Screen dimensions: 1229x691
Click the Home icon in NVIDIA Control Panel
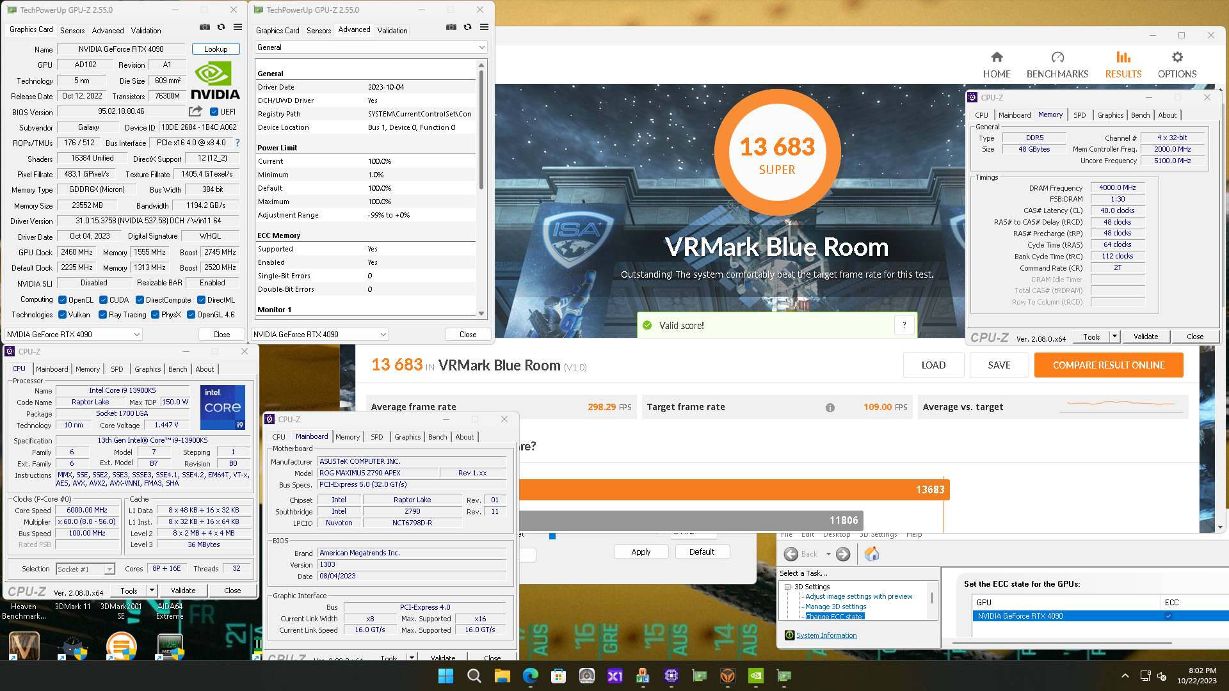tap(872, 554)
